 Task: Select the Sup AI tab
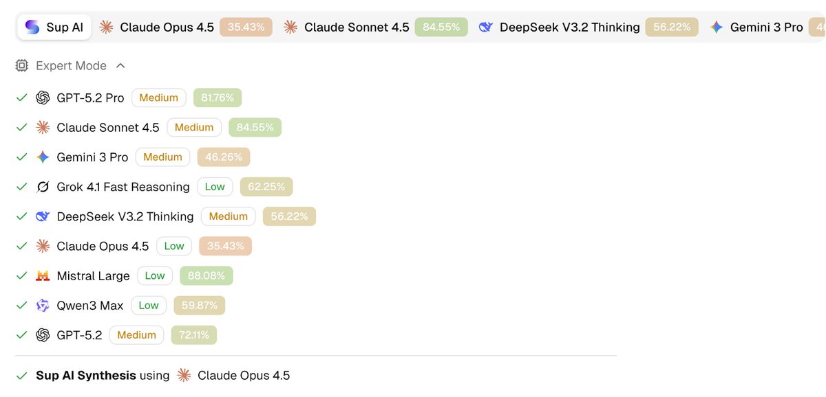54,27
